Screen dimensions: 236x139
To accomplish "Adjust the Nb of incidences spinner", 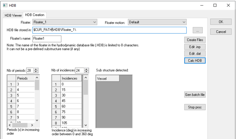I will pos(87,71).
